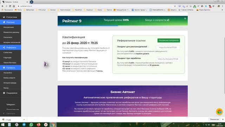Open the download item's chevron menu
This screenshot has width=225, height=127.
[24, 120]
